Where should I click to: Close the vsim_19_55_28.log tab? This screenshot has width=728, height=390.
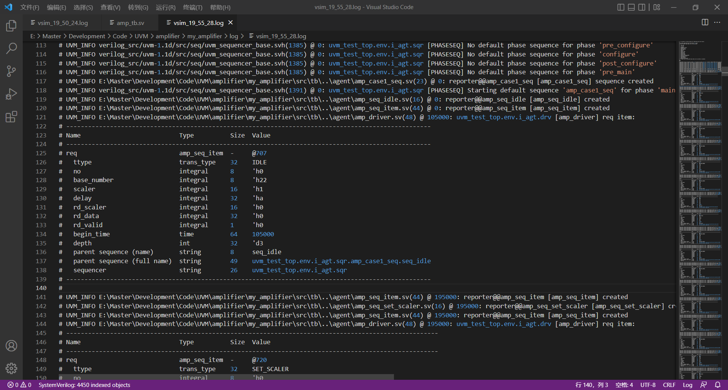230,23
